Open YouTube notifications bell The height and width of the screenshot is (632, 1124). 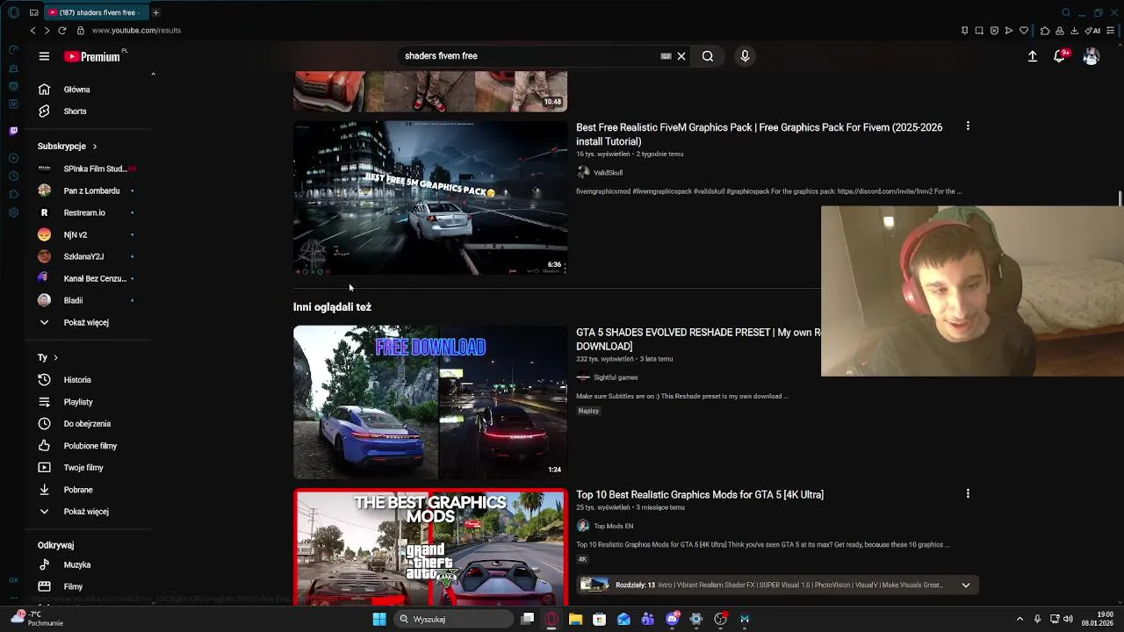pos(1060,56)
